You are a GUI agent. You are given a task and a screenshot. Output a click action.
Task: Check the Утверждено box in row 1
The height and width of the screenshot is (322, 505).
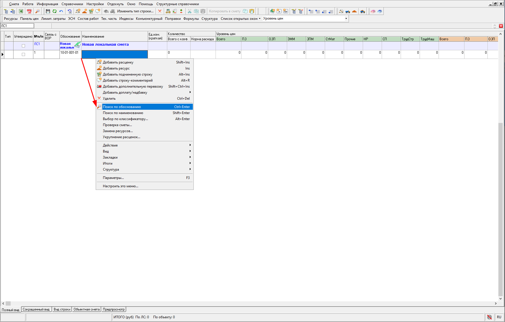point(24,54)
